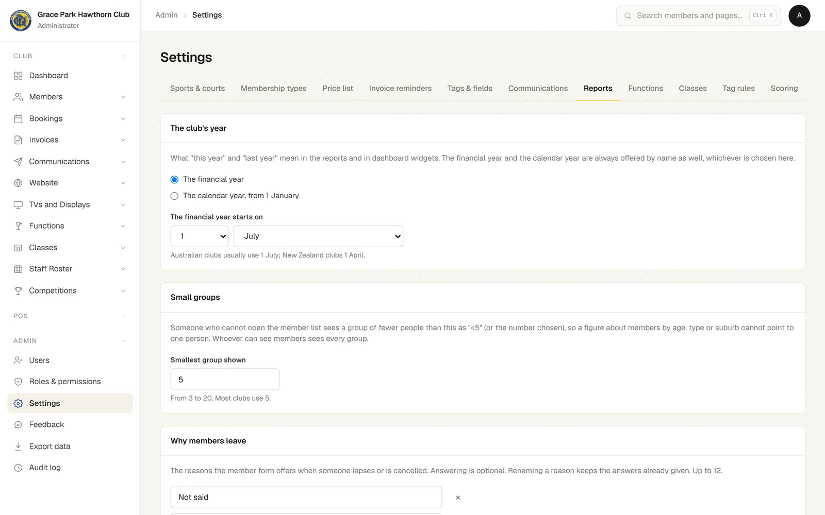This screenshot has width=825, height=515.
Task: Collapse the ADMIN section chevron
Action: tap(123, 341)
